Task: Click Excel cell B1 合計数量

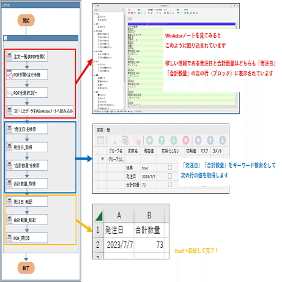Action: [x=149, y=230]
